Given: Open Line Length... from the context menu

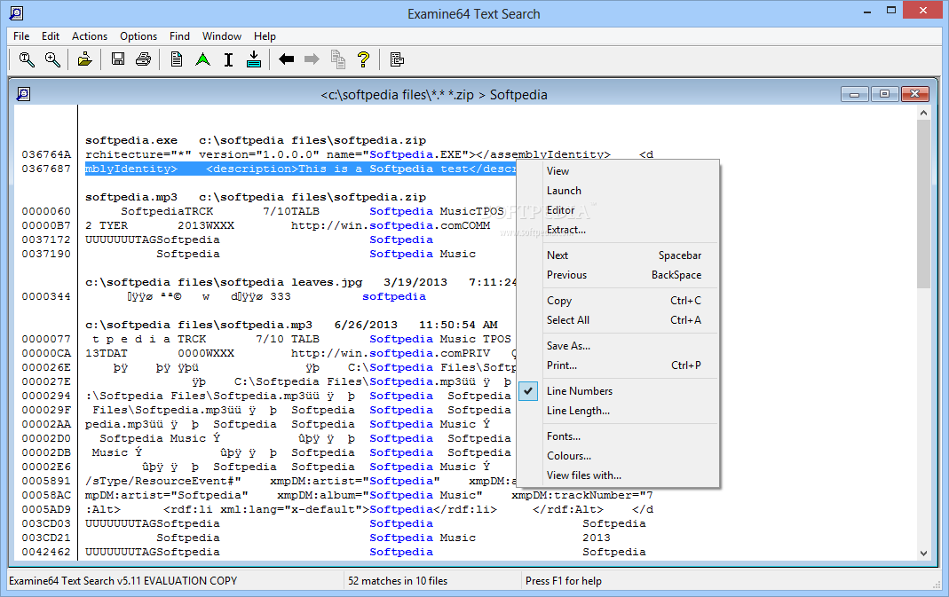Looking at the screenshot, I should pyautogui.click(x=618, y=411).
